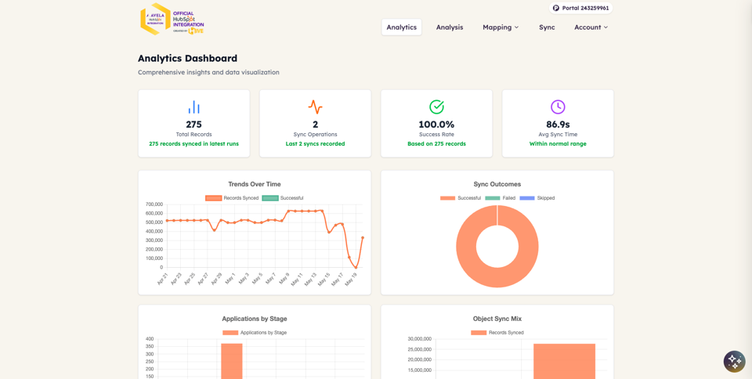Click the lowest point on the trends line
The image size is (752, 379).
tap(356, 267)
